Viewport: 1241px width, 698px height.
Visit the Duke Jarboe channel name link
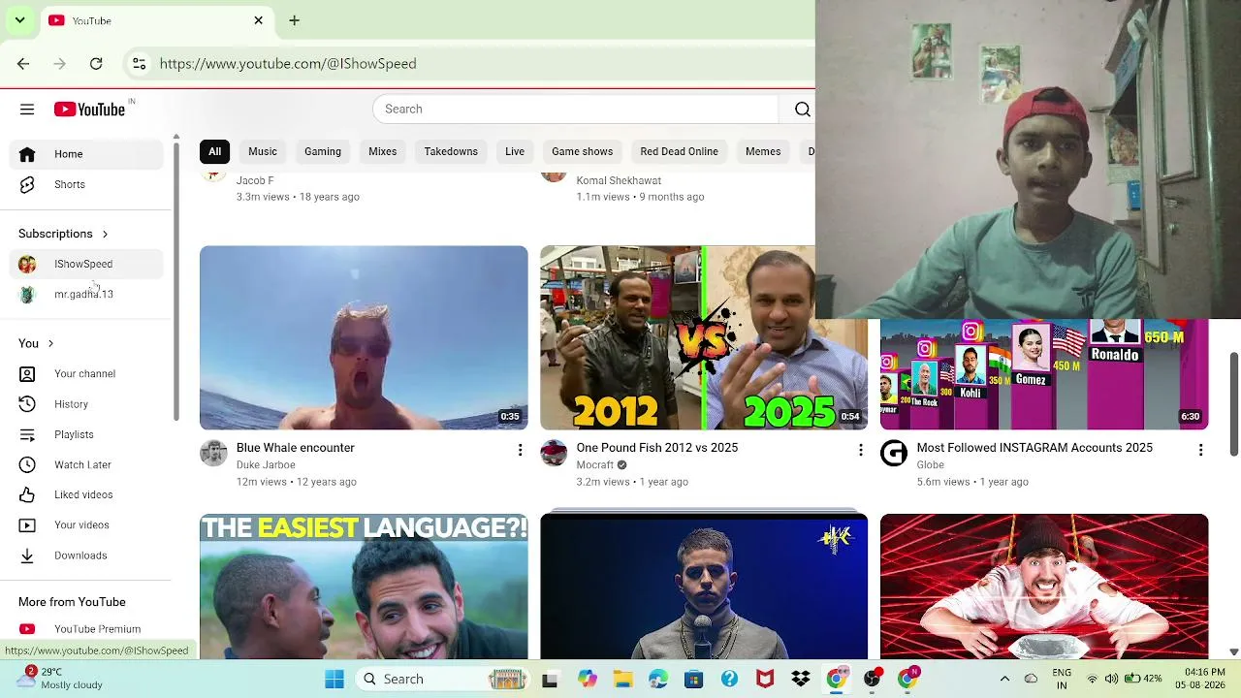[266, 465]
